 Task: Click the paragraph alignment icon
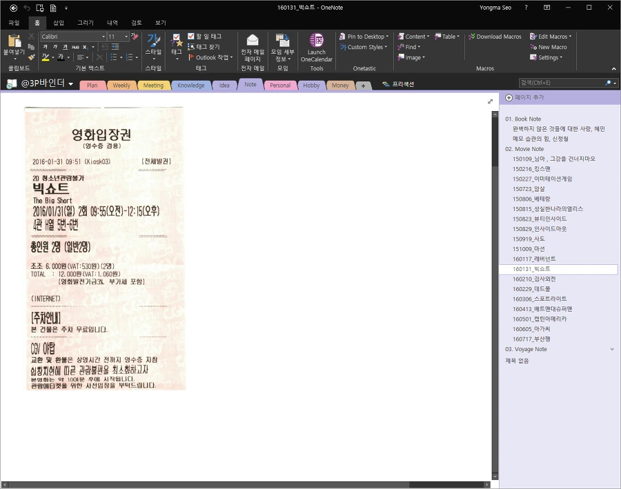coord(81,57)
